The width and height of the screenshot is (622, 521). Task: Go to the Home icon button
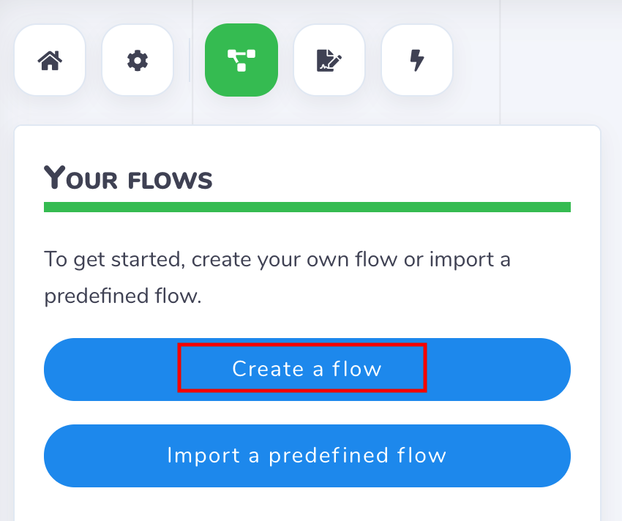click(x=50, y=60)
